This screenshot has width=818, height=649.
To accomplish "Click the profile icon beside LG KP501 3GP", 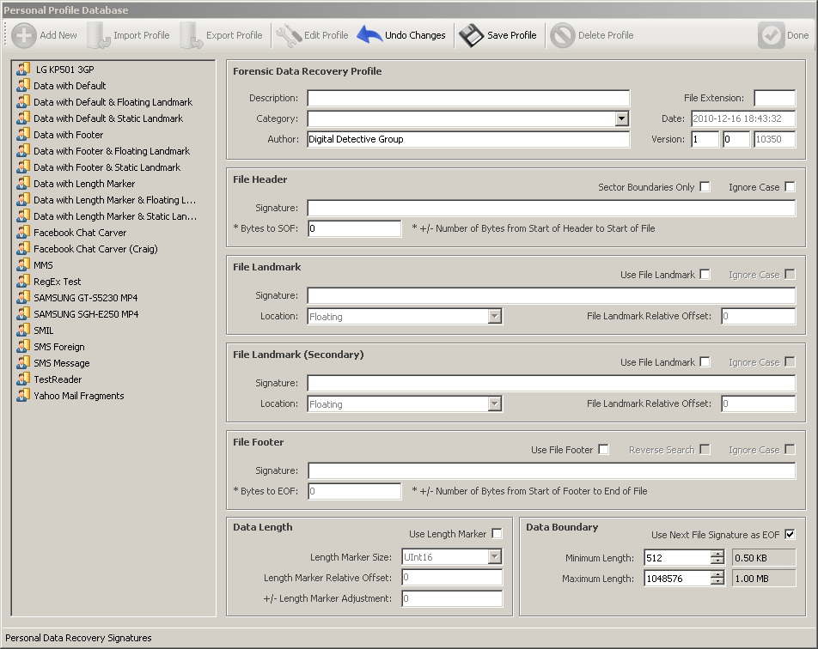I will tap(23, 69).
